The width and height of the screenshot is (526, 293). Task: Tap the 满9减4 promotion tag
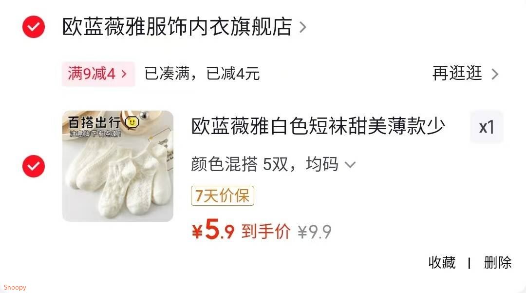pos(98,74)
